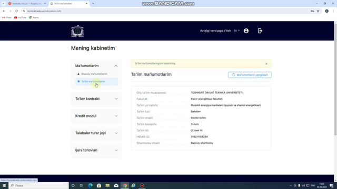
Task: Expand the Ijara to'lovlari section
Action: pyautogui.click(x=96, y=150)
